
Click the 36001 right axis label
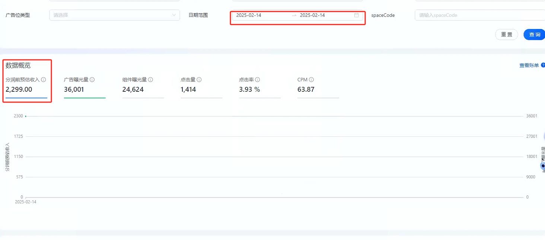532,116
